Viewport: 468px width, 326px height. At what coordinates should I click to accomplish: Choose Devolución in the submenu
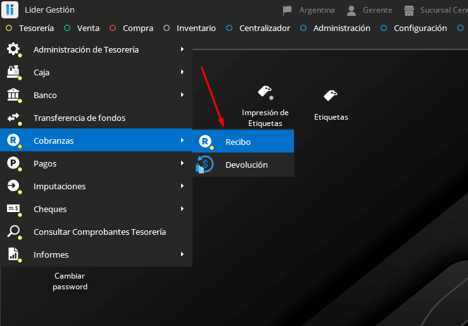click(x=246, y=165)
